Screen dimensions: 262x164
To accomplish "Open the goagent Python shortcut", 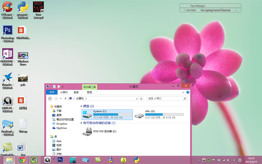I will tap(23, 10).
